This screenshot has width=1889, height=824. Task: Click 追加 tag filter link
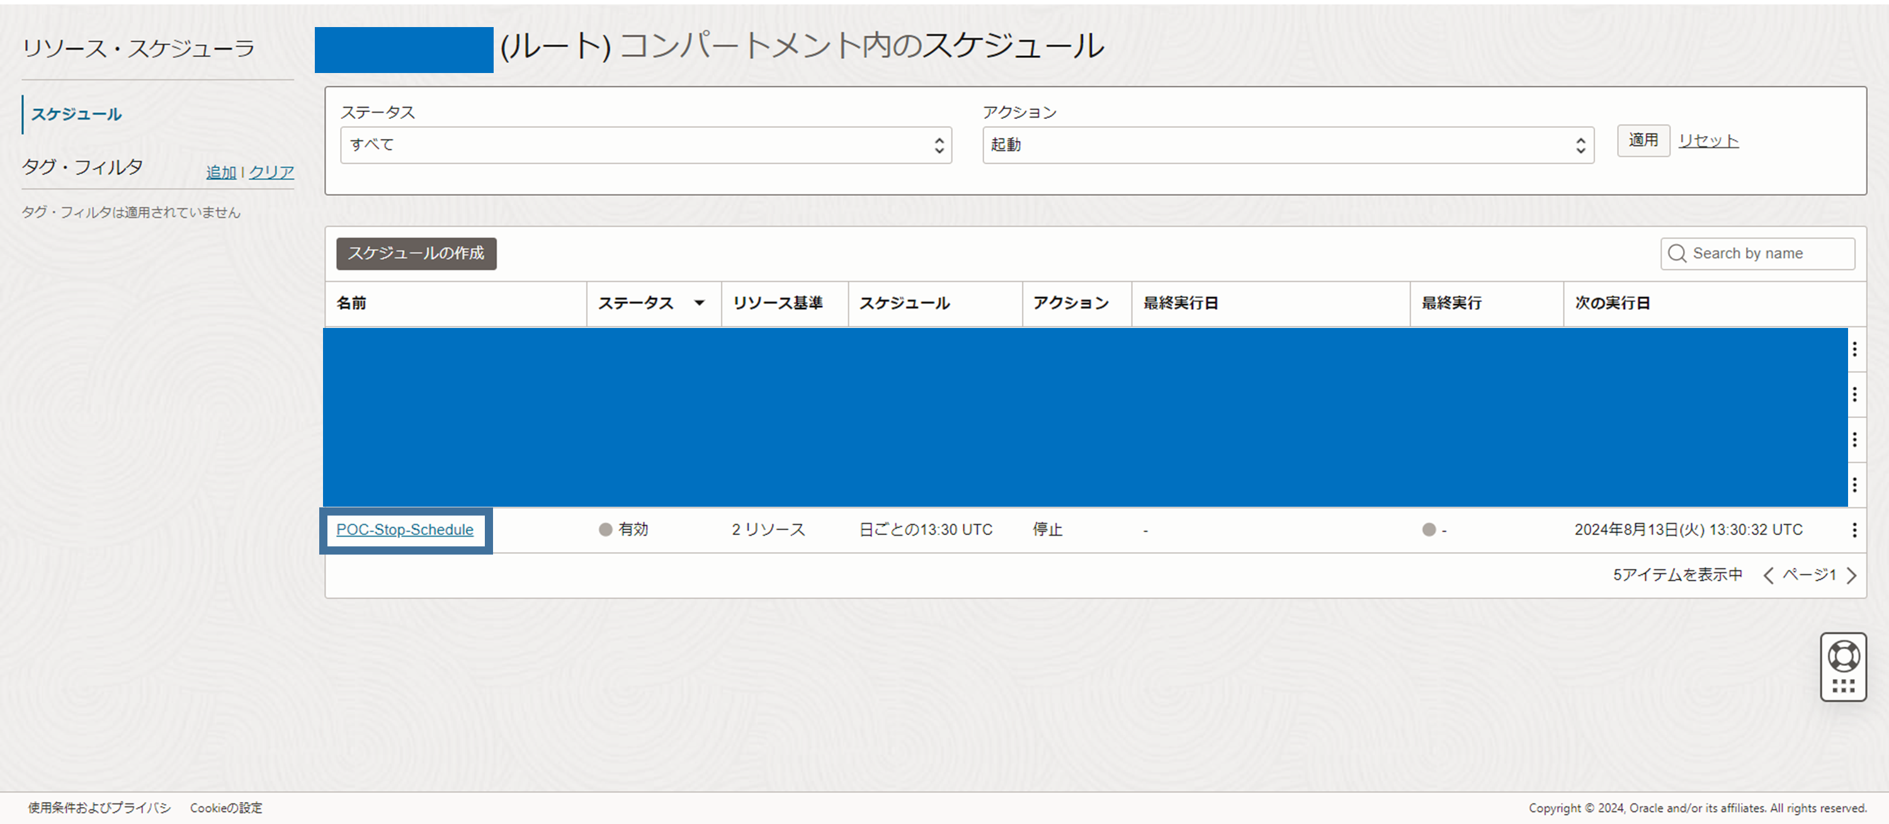pyautogui.click(x=221, y=172)
